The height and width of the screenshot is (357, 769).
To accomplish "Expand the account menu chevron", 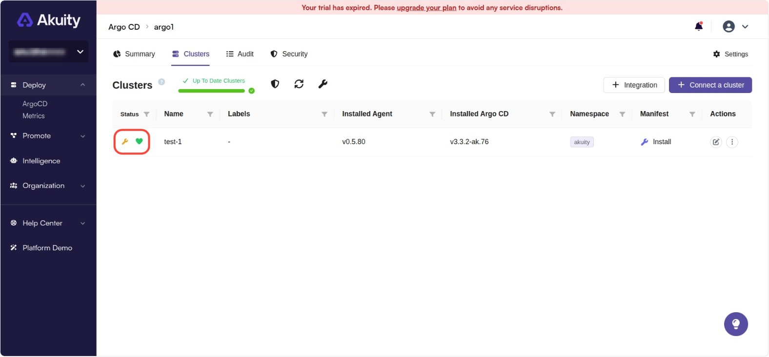I will 745,27.
